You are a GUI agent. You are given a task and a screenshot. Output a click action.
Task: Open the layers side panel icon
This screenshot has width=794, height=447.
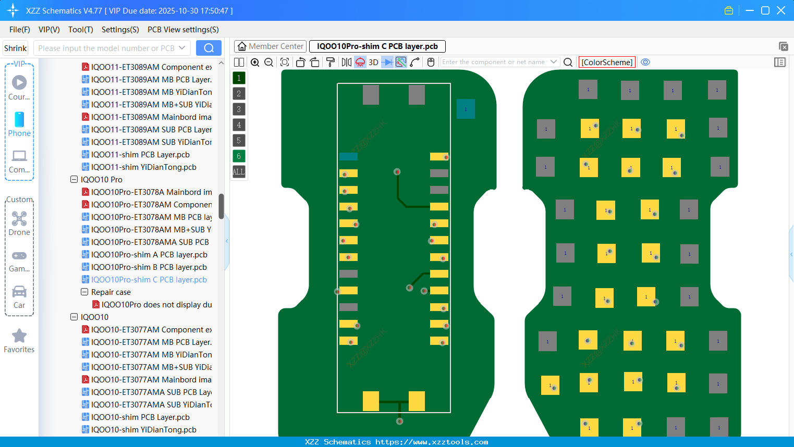click(x=780, y=62)
